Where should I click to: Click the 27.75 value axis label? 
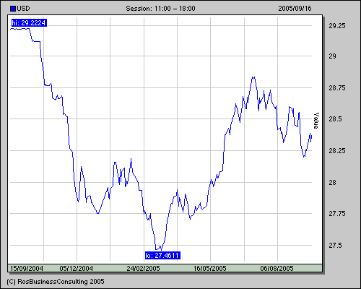337,214
